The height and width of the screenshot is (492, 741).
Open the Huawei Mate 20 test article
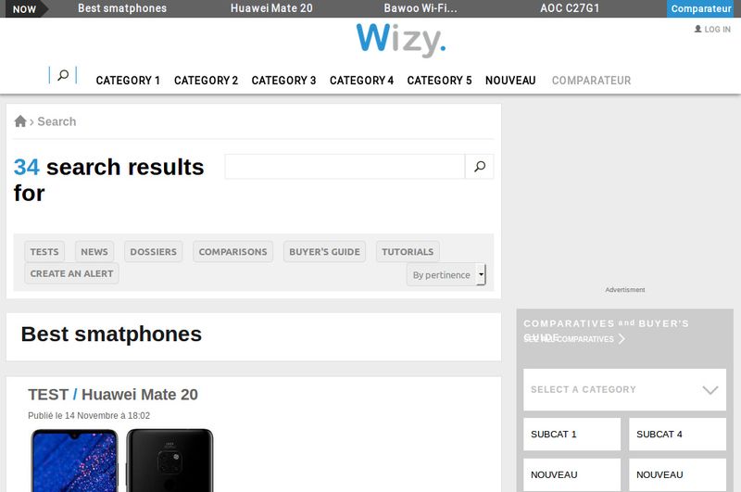click(x=113, y=394)
